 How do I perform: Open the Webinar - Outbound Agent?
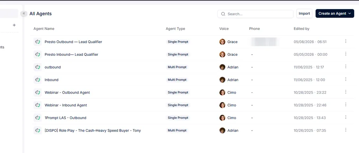(x=67, y=92)
